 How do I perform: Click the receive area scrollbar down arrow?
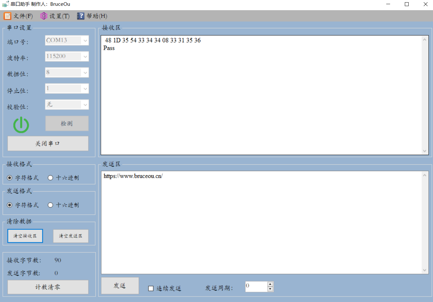425,151
